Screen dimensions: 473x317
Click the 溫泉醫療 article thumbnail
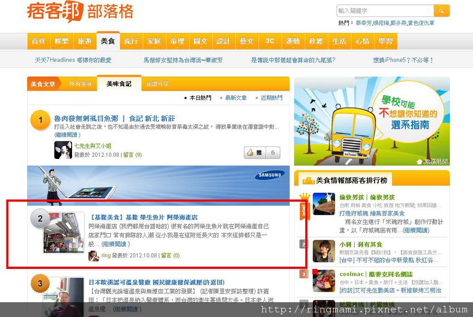[63, 297]
